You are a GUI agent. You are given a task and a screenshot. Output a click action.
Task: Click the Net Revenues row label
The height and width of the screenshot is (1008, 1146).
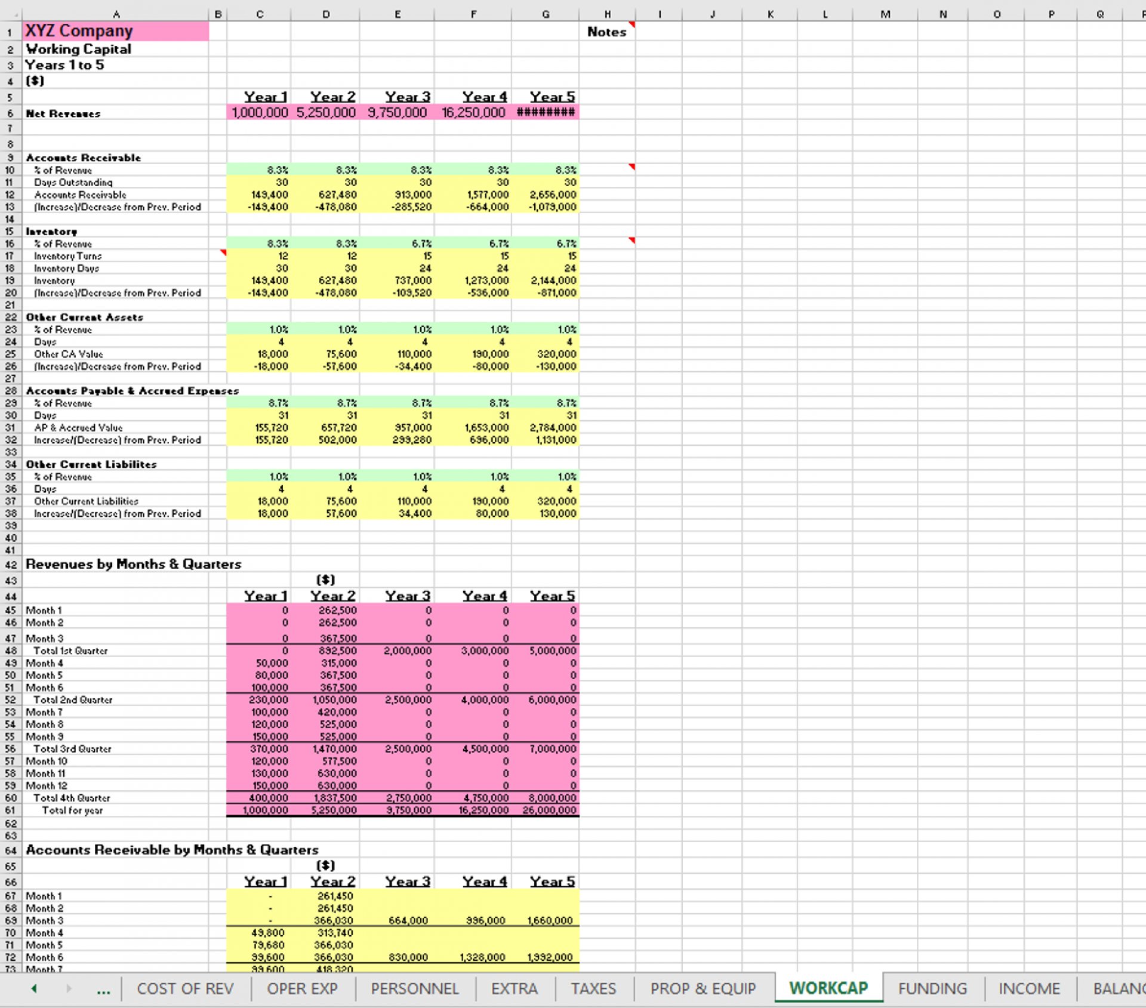63,113
